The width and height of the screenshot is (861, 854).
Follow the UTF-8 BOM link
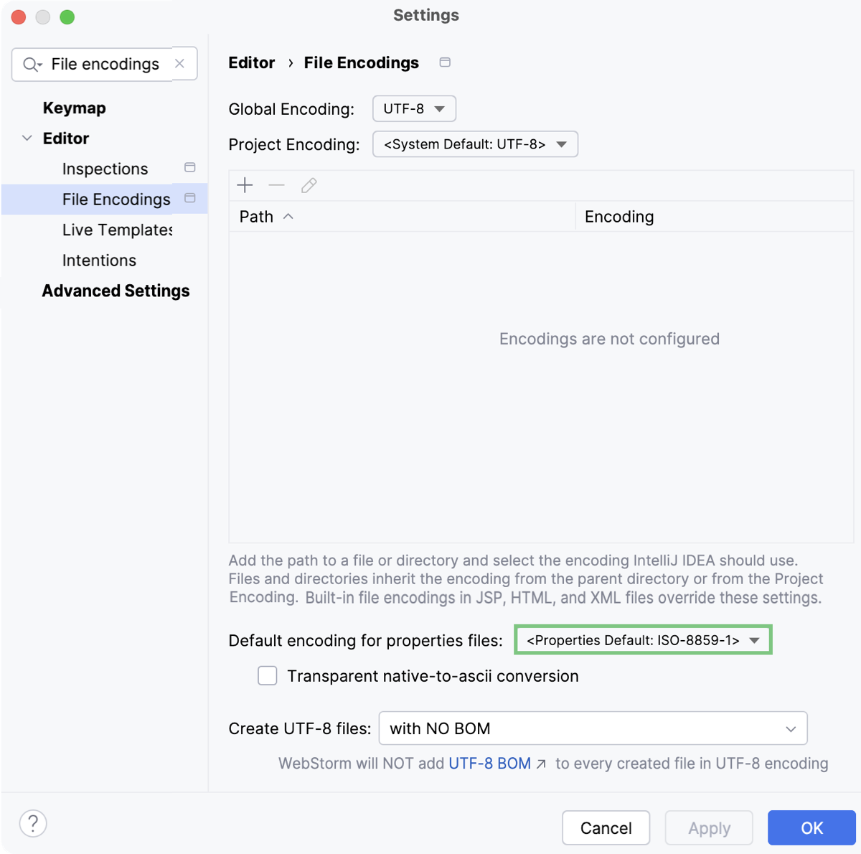490,764
